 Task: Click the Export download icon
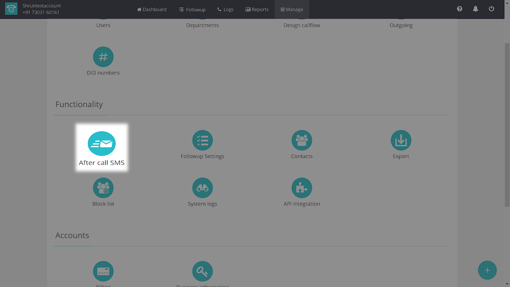pos(401,140)
